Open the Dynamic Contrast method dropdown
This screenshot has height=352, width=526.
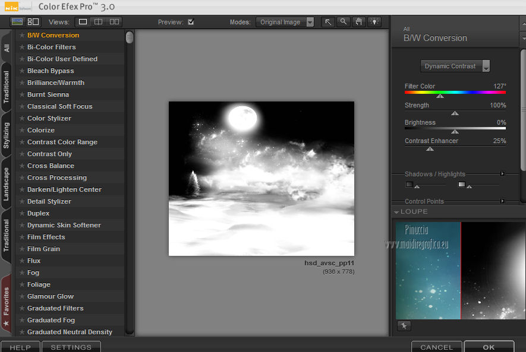[x=455, y=66]
